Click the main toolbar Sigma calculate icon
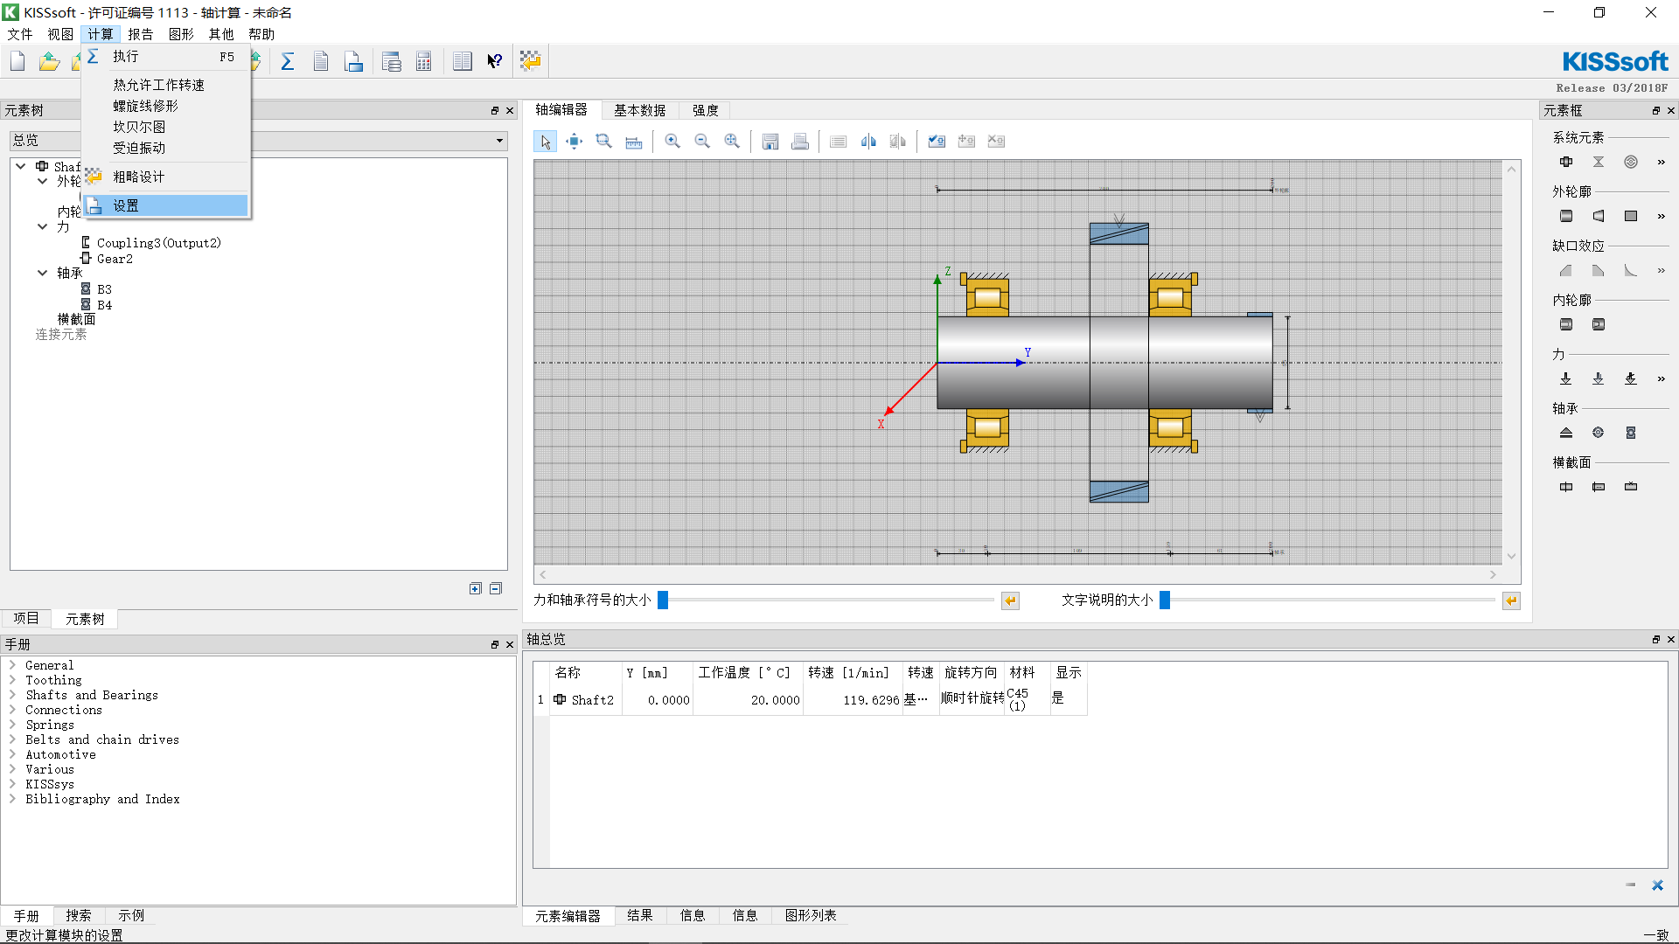 288,61
